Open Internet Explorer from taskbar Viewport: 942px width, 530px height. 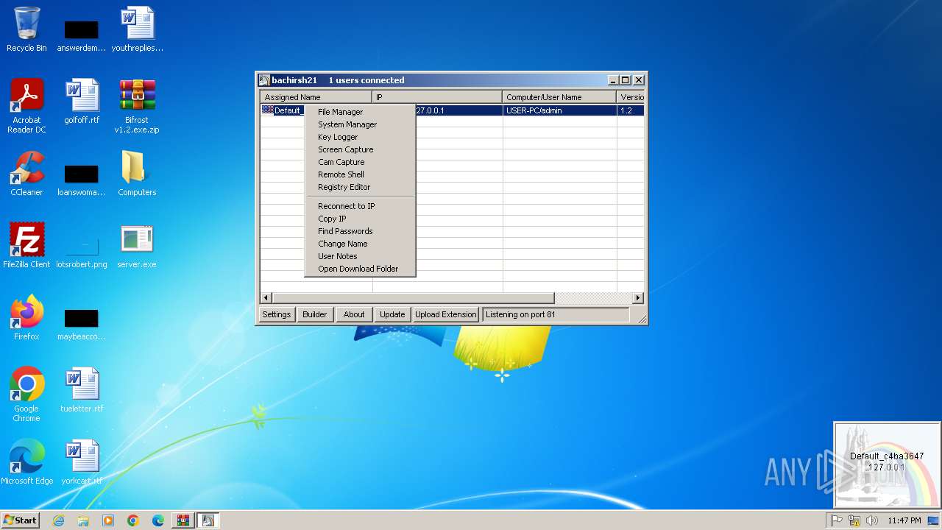(58, 520)
